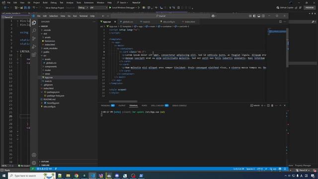
Task: Open Accounts icon in VS Code activity bar
Action: pyautogui.click(x=34, y=155)
